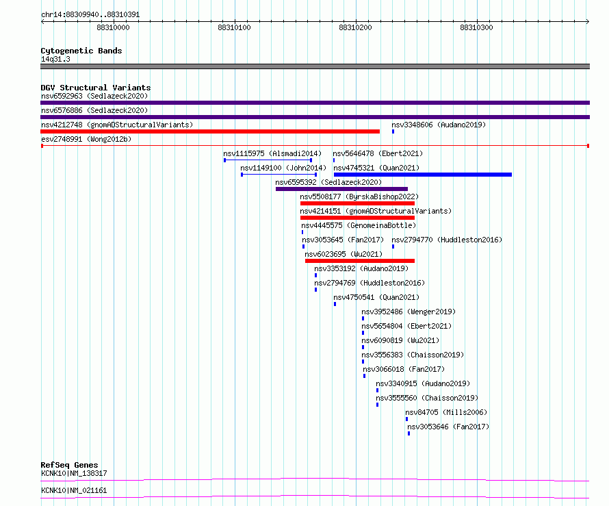609x506 pixels.
Task: Click the ruler's right arrow end
Action: (588, 22)
